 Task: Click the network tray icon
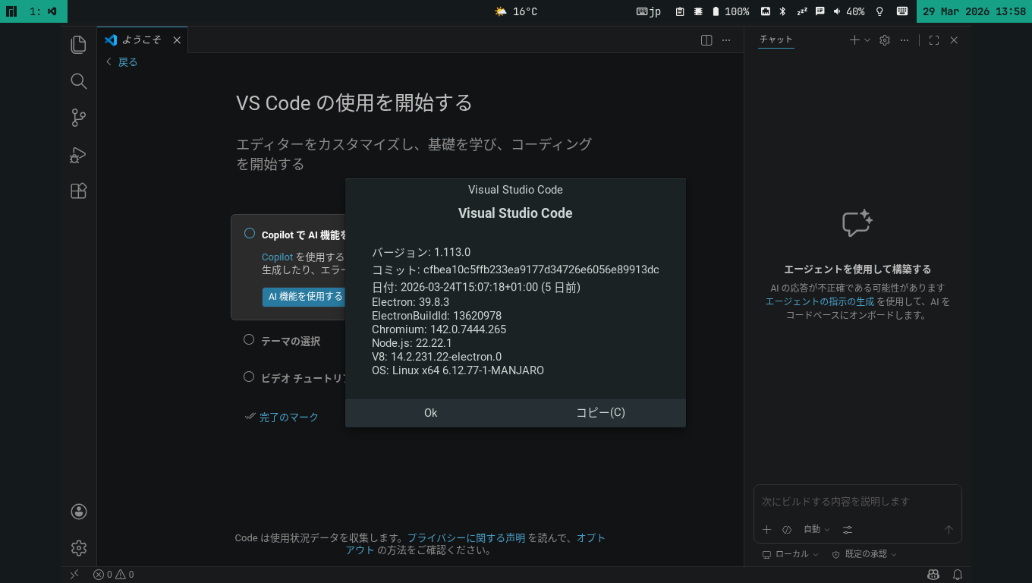pyautogui.click(x=766, y=11)
